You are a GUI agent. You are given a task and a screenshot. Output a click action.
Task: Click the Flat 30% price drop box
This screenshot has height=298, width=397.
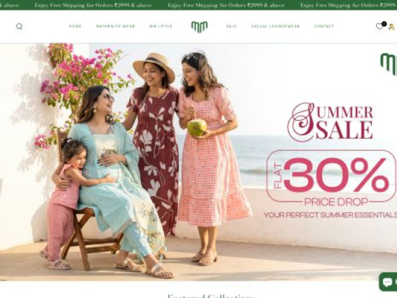point(331,176)
